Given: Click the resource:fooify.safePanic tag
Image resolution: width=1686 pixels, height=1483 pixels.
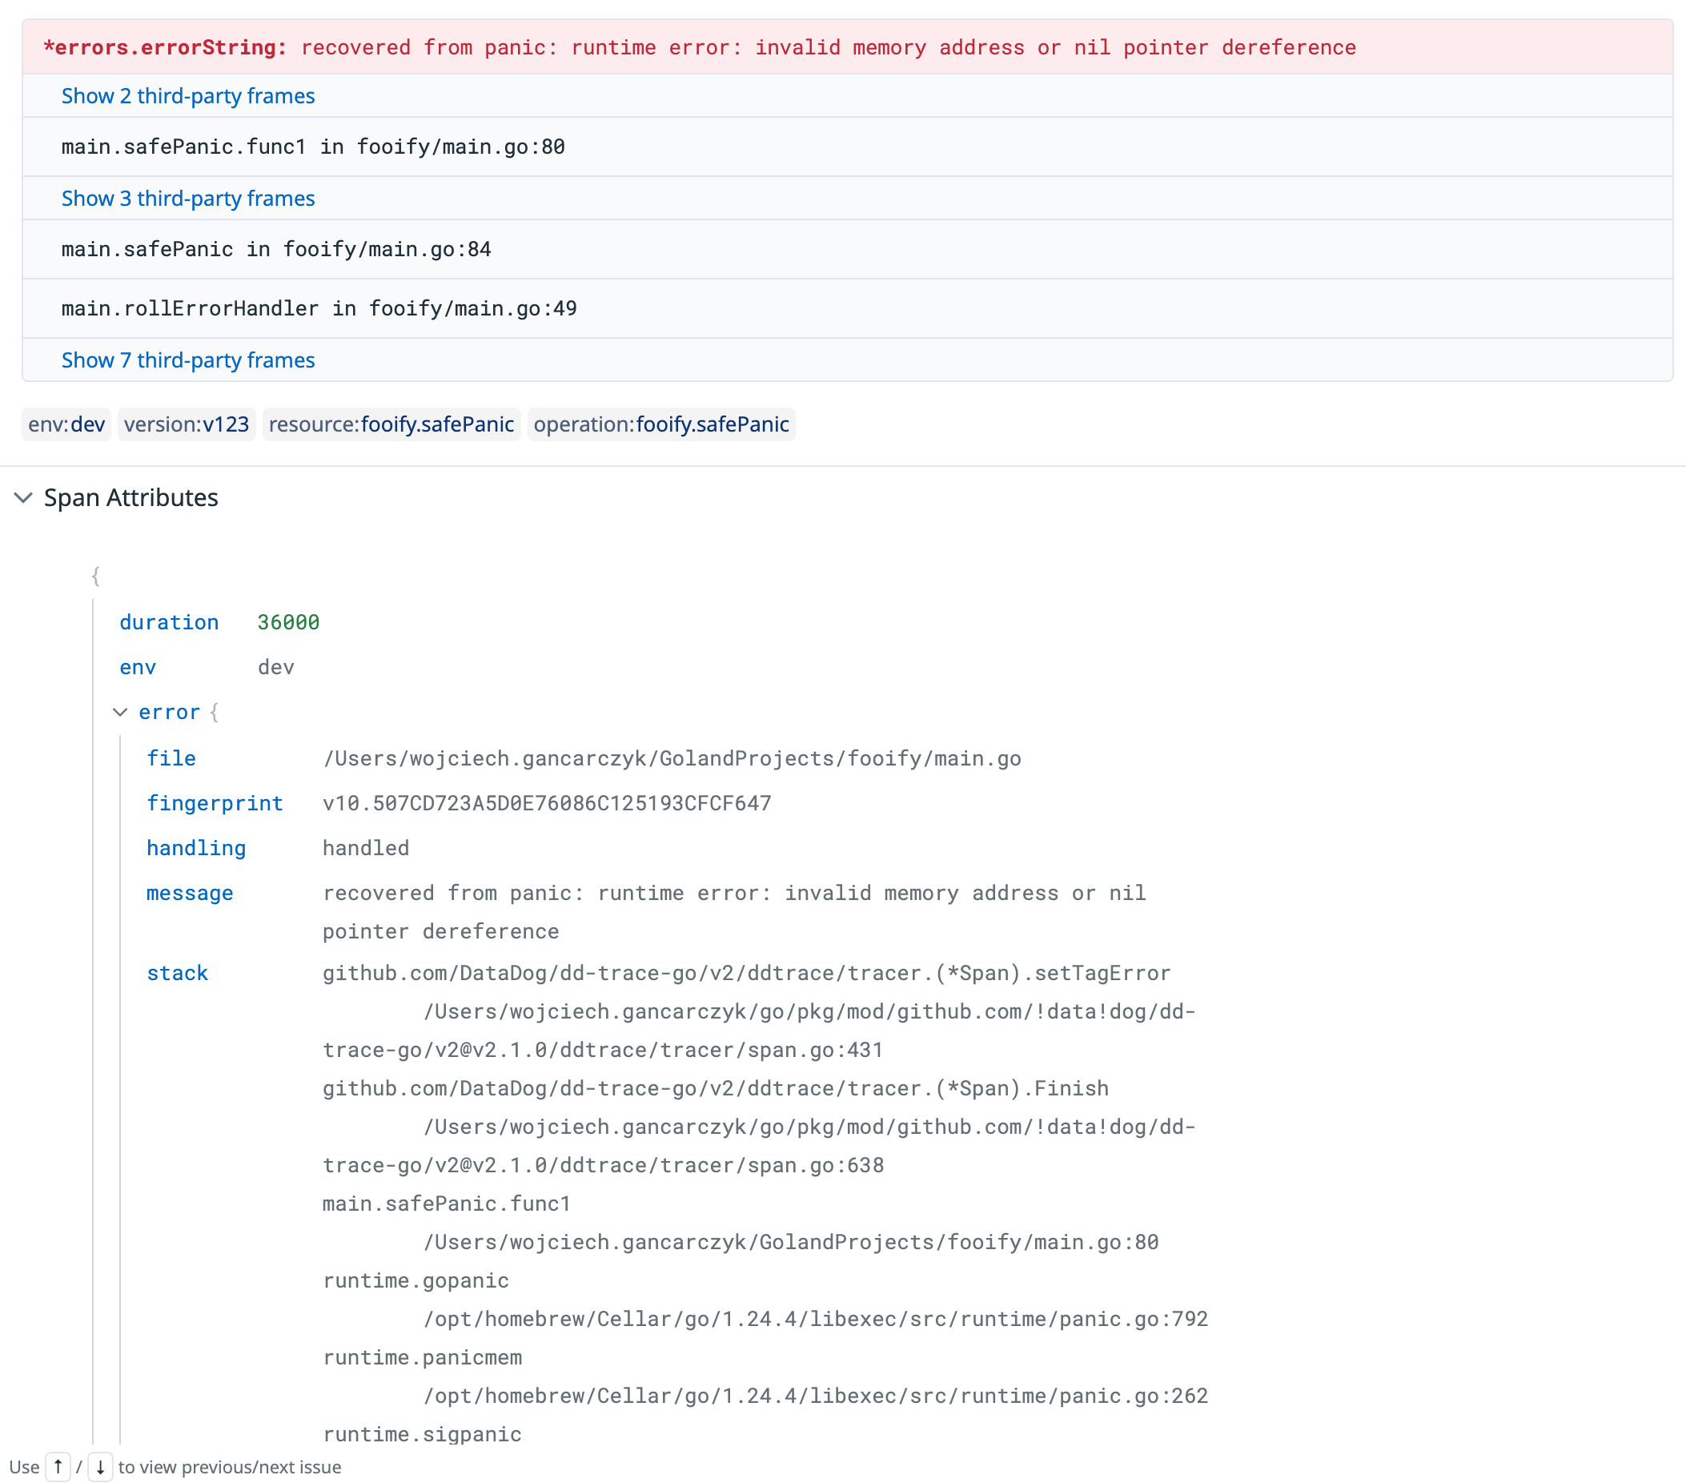Looking at the screenshot, I should pos(391,424).
